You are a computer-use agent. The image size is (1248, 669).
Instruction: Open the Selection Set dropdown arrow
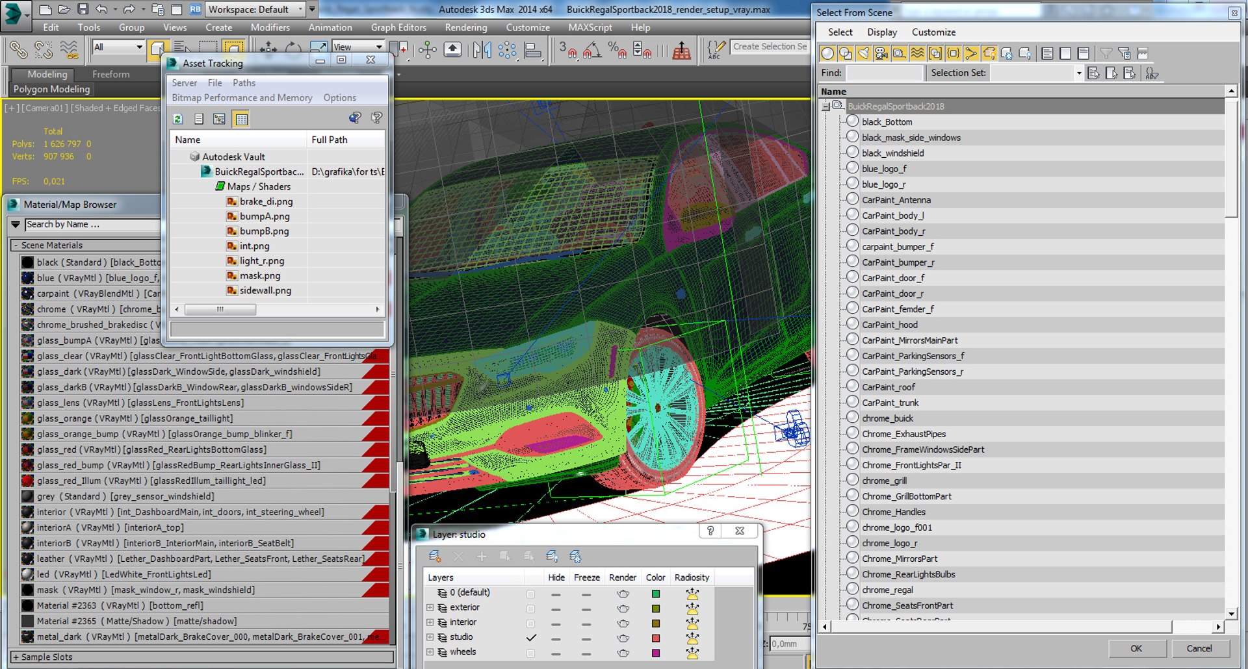[1078, 73]
